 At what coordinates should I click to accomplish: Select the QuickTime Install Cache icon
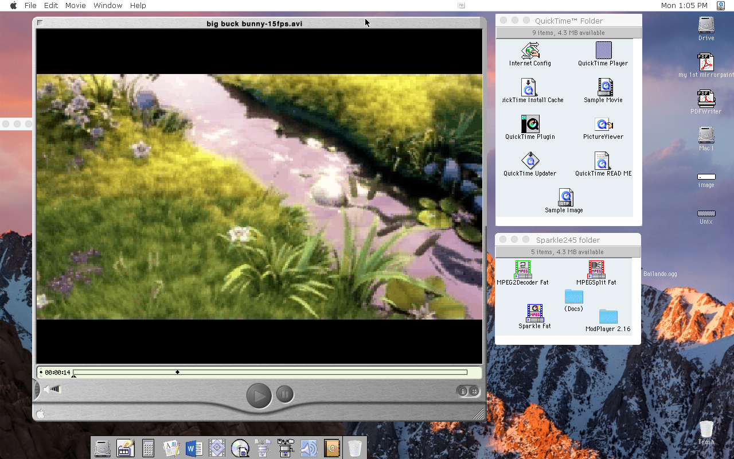(x=529, y=87)
